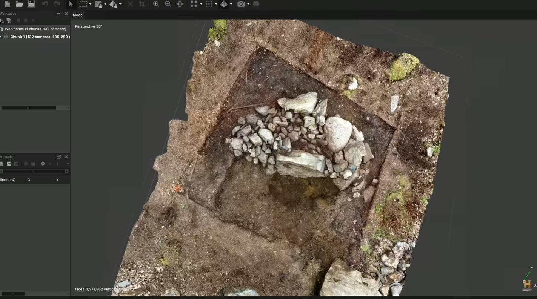Click the Speed (%) column header

tap(8, 180)
